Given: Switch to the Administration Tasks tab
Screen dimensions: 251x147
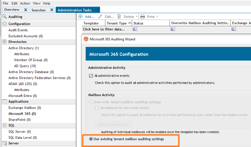Looking at the screenshot, I should (75, 10).
